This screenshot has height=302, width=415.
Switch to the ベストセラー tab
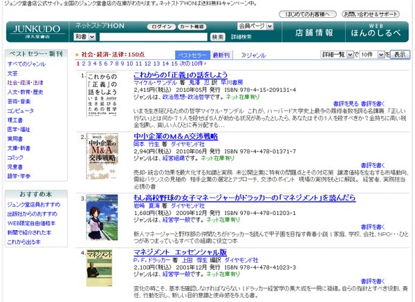[192, 55]
